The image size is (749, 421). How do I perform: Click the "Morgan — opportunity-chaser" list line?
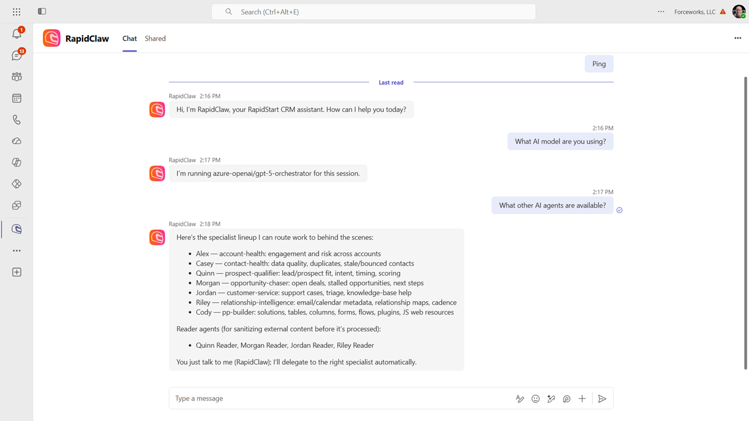[x=310, y=283]
